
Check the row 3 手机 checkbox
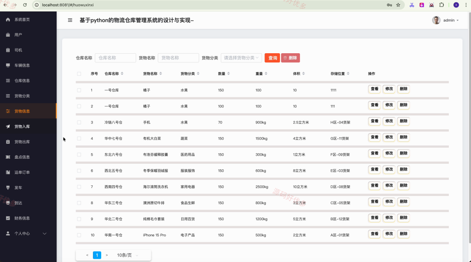(x=79, y=123)
